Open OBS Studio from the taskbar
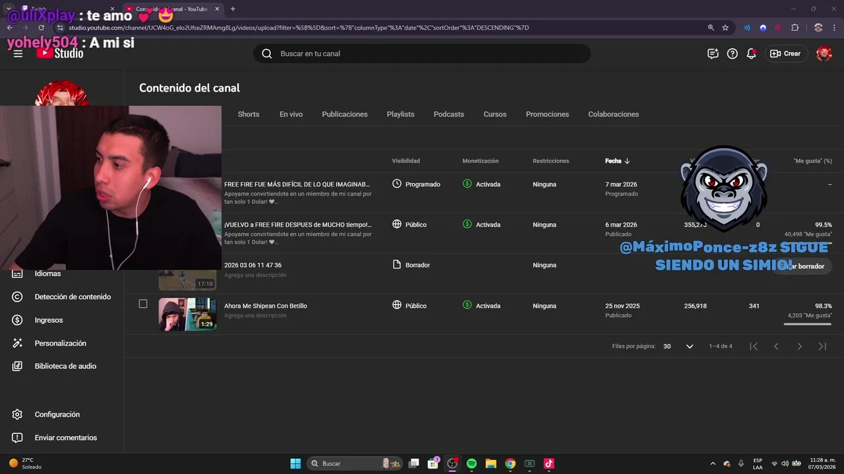 click(452, 463)
